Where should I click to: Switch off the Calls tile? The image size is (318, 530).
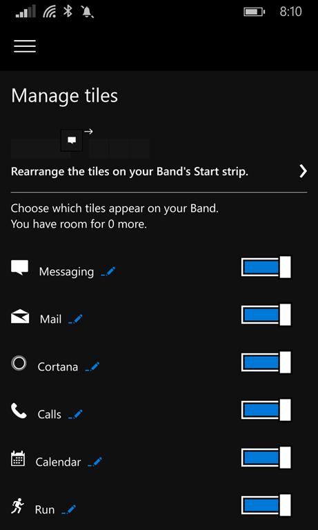(266, 410)
